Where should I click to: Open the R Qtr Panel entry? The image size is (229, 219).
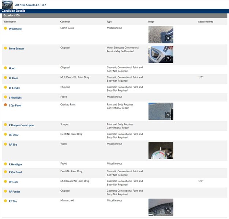tap(15, 172)
